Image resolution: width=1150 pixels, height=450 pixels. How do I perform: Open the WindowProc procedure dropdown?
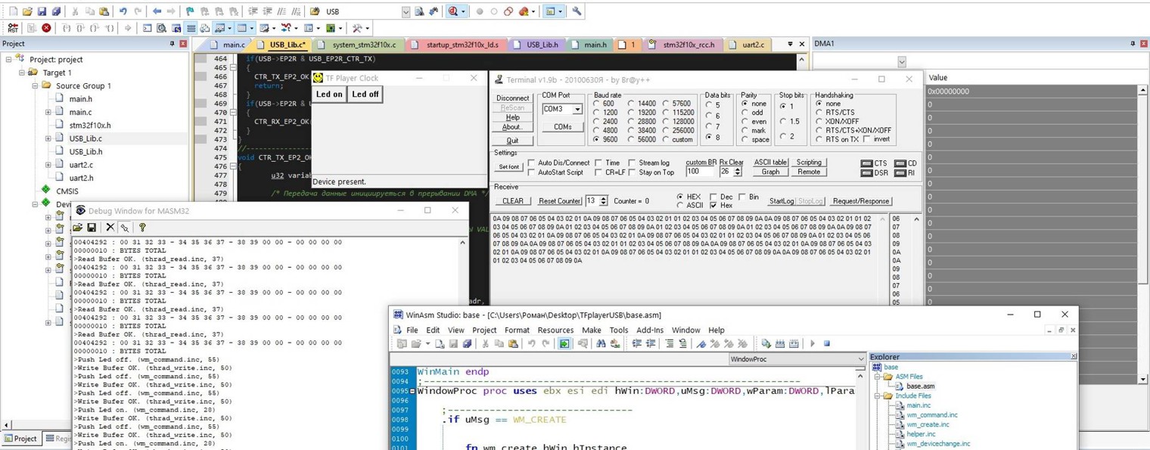[860, 359]
